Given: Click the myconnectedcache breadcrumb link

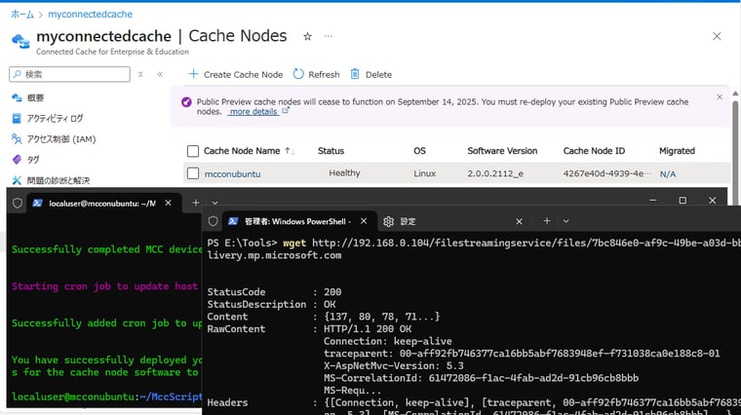Looking at the screenshot, I should [91, 15].
